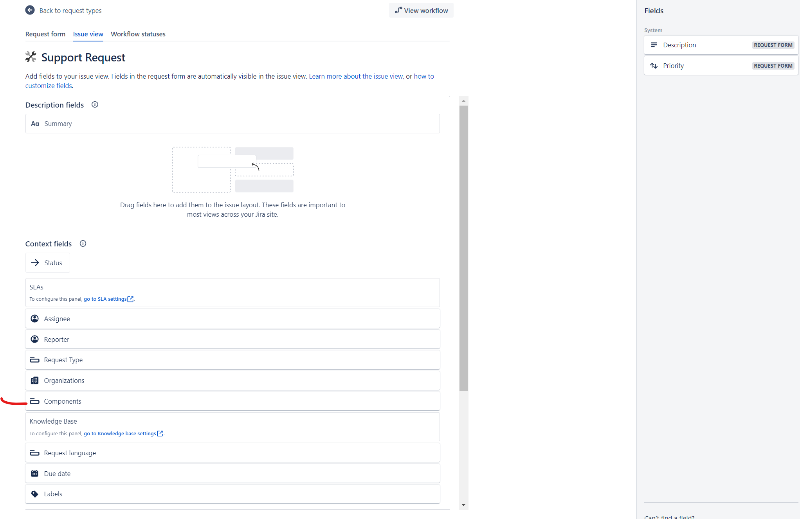The width and height of the screenshot is (800, 519).
Task: Click the Organizations building icon
Action: coord(35,381)
